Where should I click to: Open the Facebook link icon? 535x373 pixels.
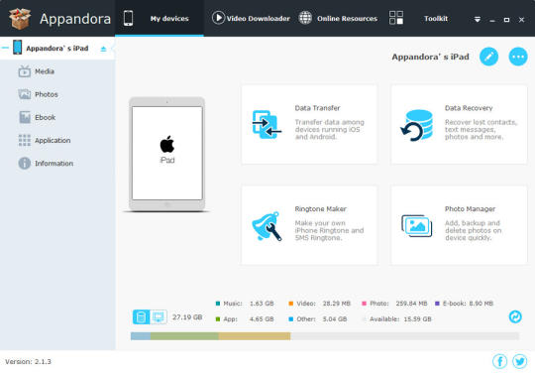[500, 361]
